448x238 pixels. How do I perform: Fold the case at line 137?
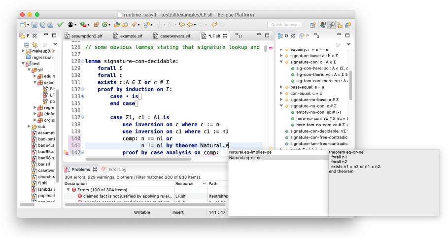click(83, 117)
